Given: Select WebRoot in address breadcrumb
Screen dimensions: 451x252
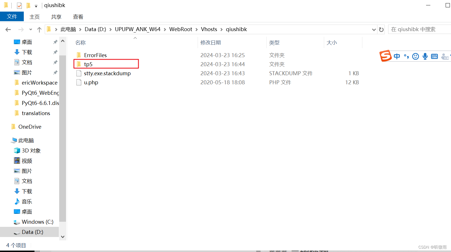Looking at the screenshot, I should 181,29.
